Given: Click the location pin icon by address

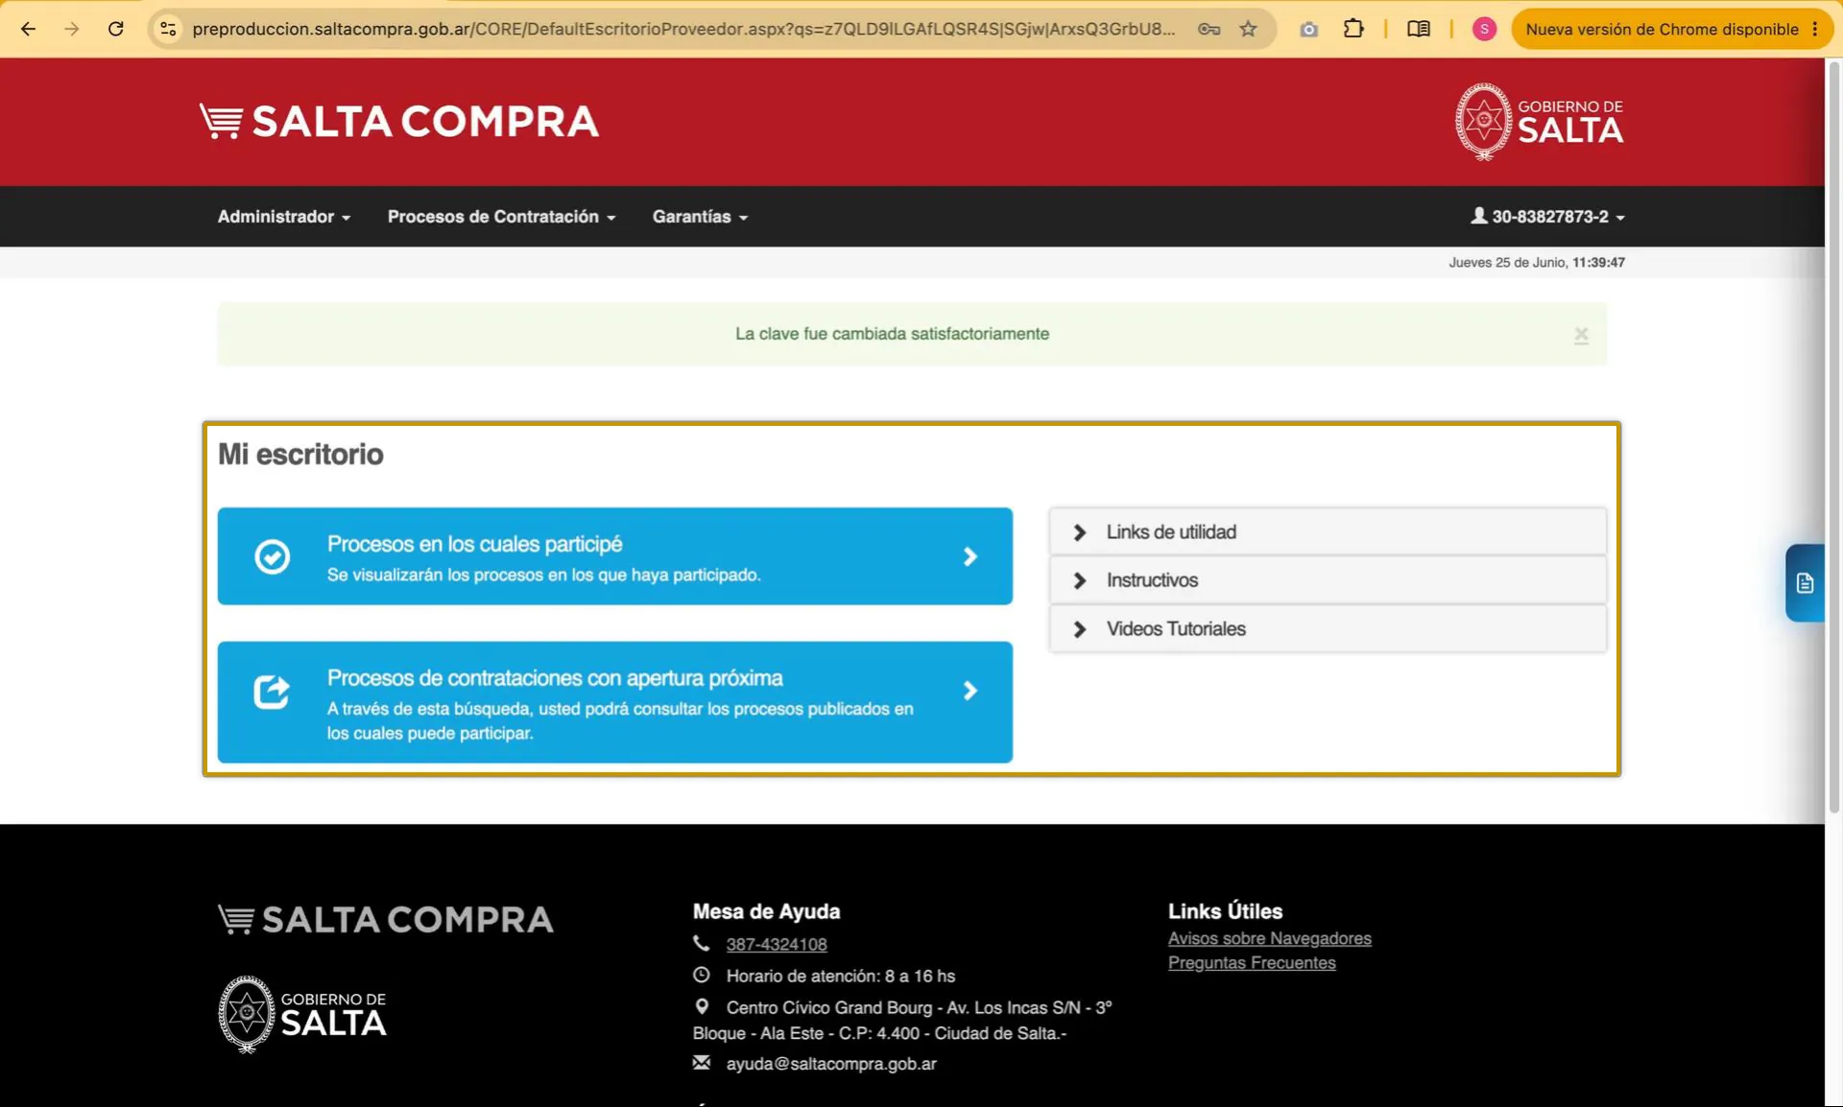Looking at the screenshot, I should click(702, 1007).
